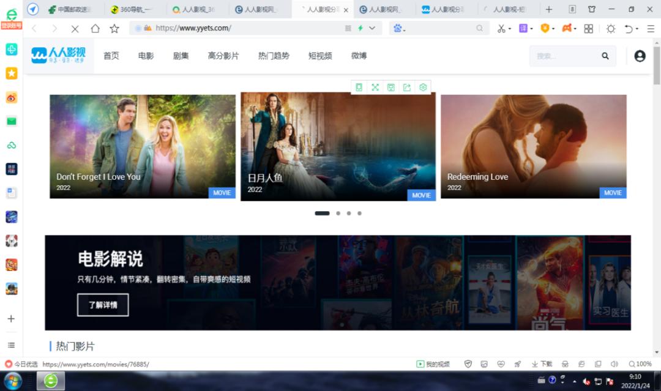
Task: Open the Weibo icon in the sidebar
Action: click(x=12, y=98)
